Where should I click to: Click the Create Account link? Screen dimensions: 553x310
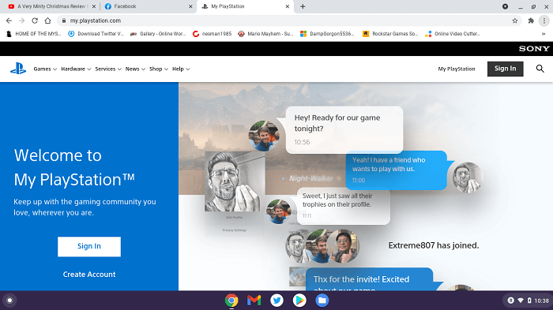click(89, 275)
